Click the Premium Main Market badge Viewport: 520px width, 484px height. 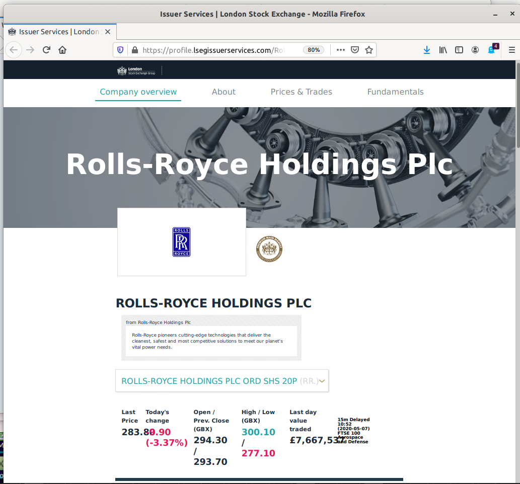269,249
